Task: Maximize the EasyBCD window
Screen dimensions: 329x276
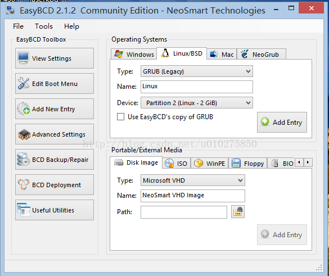Action: coord(291,8)
